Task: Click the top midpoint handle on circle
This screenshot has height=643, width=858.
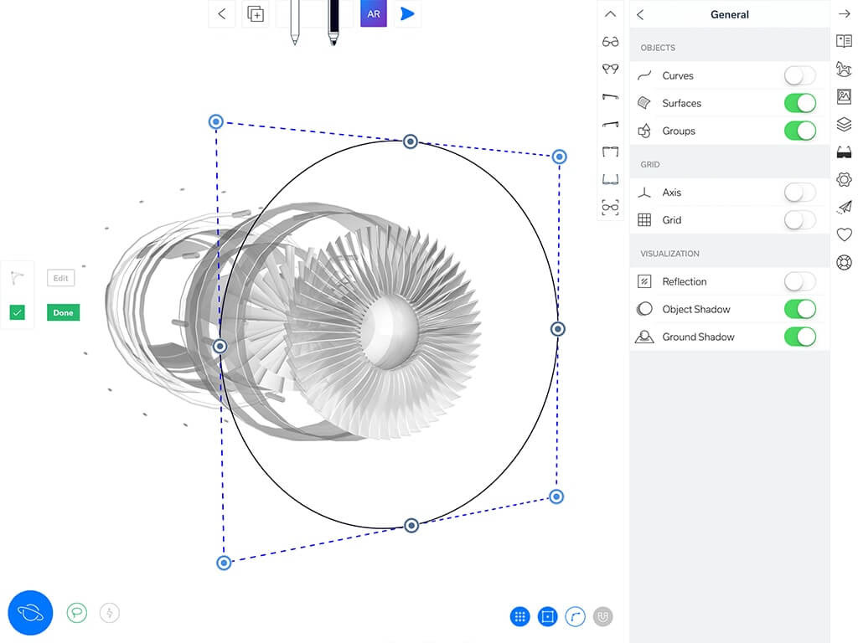Action: [411, 141]
